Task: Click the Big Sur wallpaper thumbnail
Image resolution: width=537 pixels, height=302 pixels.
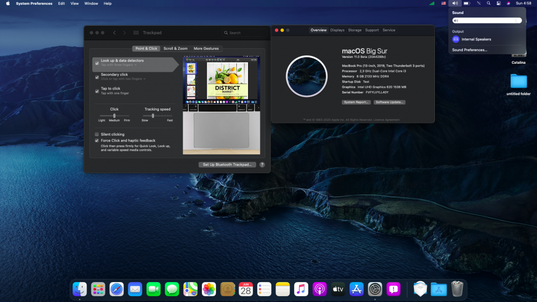Action: pyautogui.click(x=307, y=76)
